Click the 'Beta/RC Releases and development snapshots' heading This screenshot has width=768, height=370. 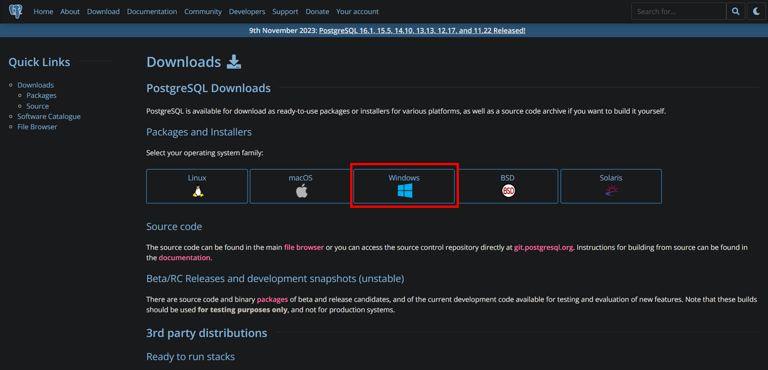coord(275,279)
